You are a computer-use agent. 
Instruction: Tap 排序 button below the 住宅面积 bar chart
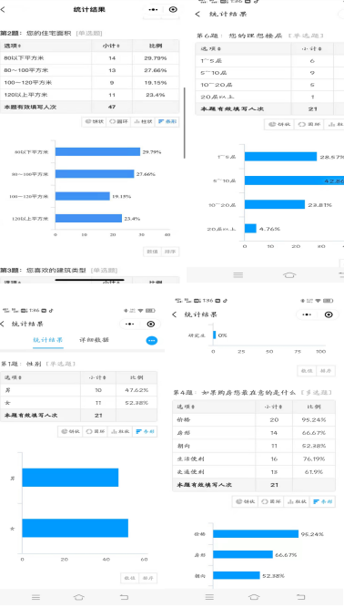coord(170,252)
